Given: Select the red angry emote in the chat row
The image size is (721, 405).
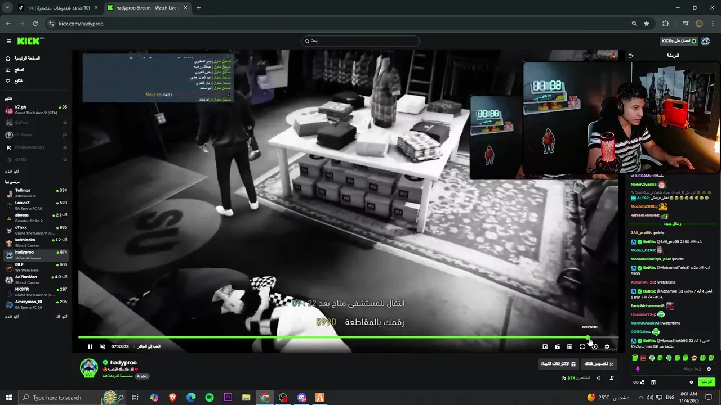Looking at the screenshot, I should 643,358.
